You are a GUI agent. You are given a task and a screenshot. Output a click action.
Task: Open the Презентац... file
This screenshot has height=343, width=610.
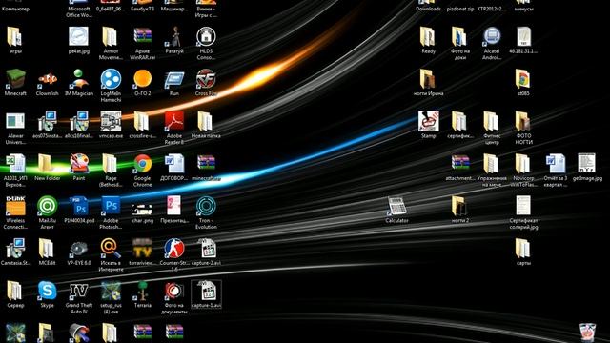click(x=174, y=206)
